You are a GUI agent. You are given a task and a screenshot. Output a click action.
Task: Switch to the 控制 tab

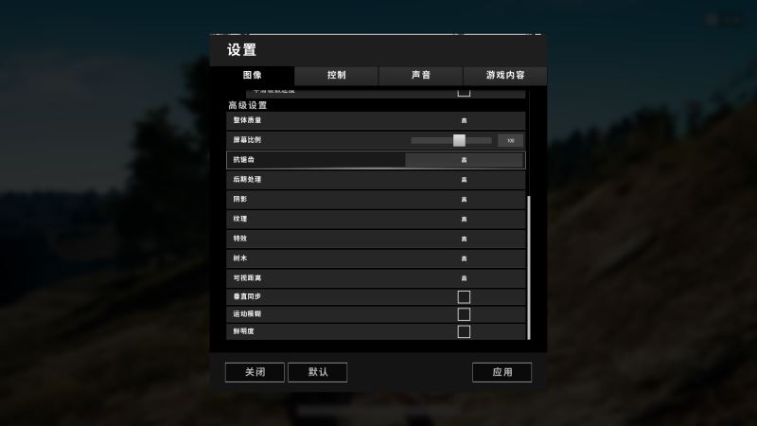336,76
